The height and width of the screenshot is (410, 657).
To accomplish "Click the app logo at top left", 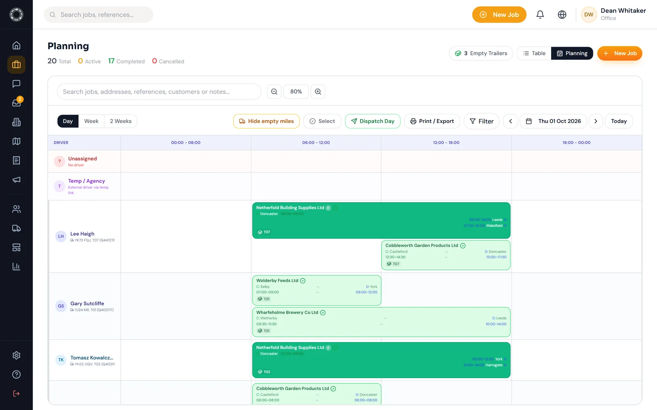I will tap(16, 14).
